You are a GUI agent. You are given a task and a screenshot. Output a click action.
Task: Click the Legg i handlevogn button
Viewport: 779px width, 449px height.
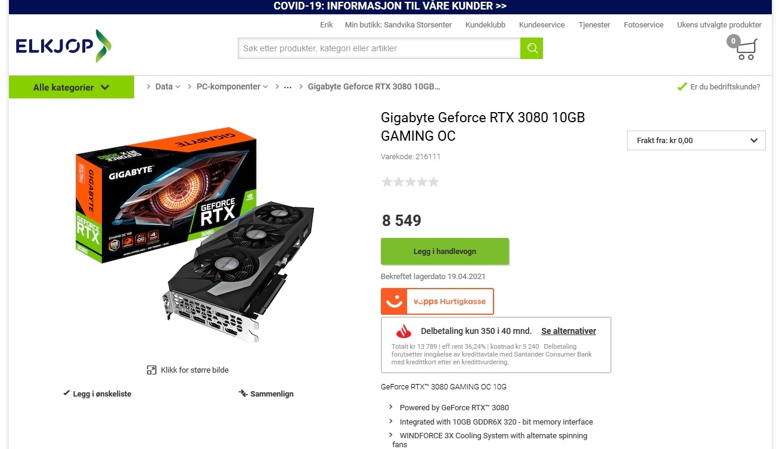(x=445, y=252)
